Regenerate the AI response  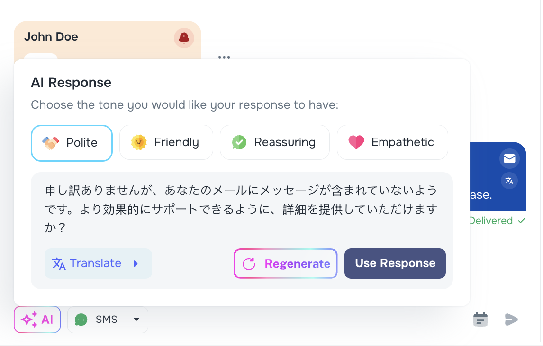(x=285, y=263)
